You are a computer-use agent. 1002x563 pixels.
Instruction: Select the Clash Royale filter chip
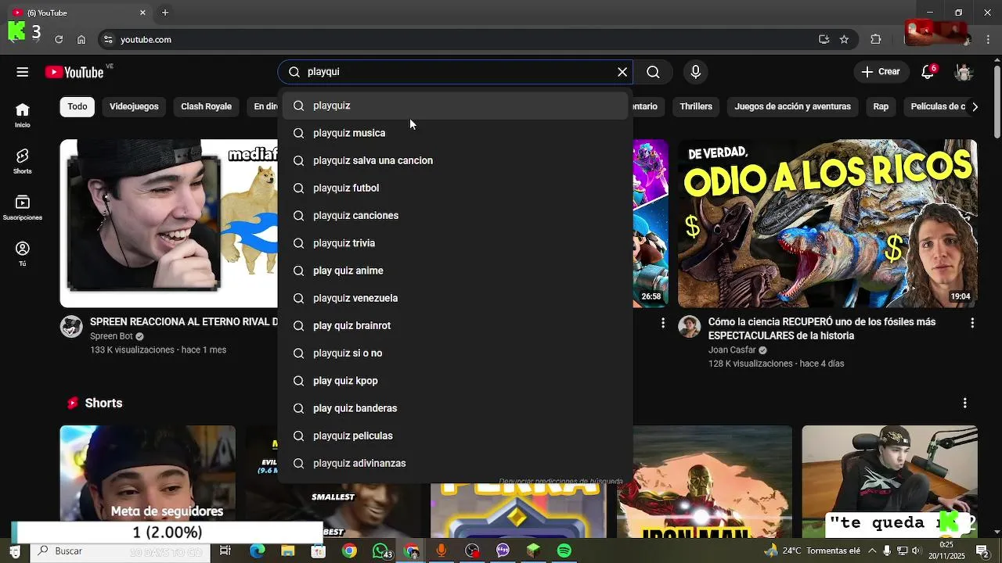point(206,106)
